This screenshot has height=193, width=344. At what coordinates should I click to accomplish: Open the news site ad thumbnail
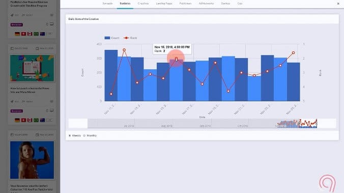[32, 68]
